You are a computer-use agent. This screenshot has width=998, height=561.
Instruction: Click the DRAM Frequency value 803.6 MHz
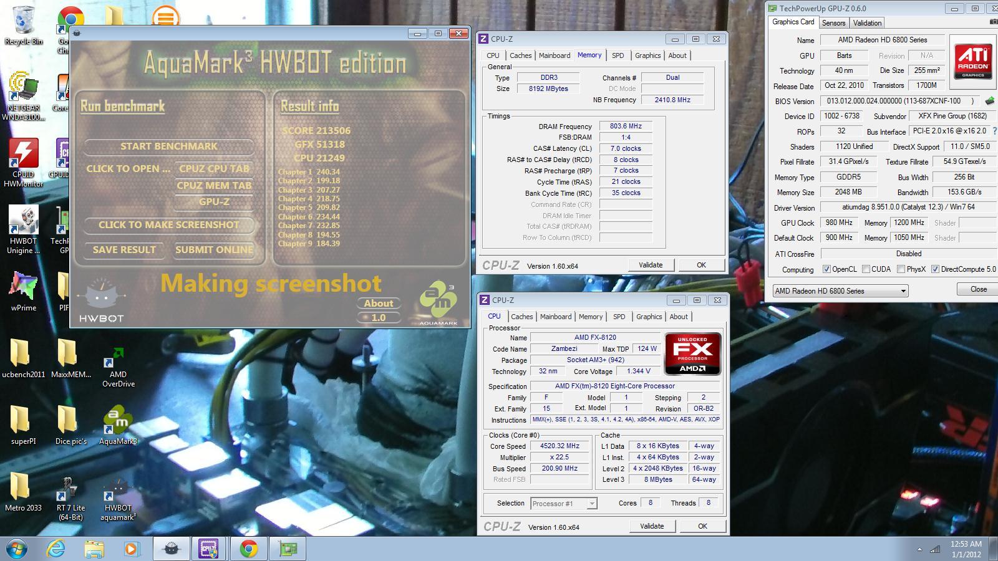(x=626, y=126)
